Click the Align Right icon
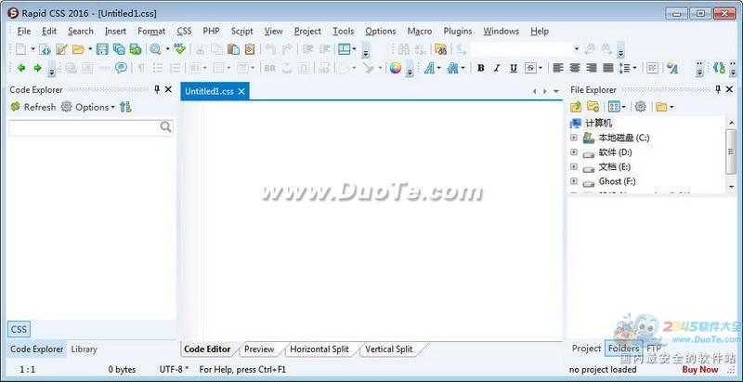743x382 pixels. tap(592, 68)
